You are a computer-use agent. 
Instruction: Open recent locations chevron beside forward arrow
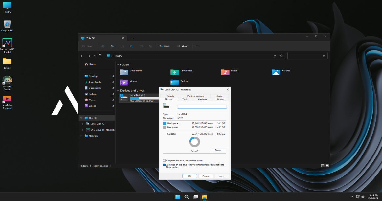[95, 56]
